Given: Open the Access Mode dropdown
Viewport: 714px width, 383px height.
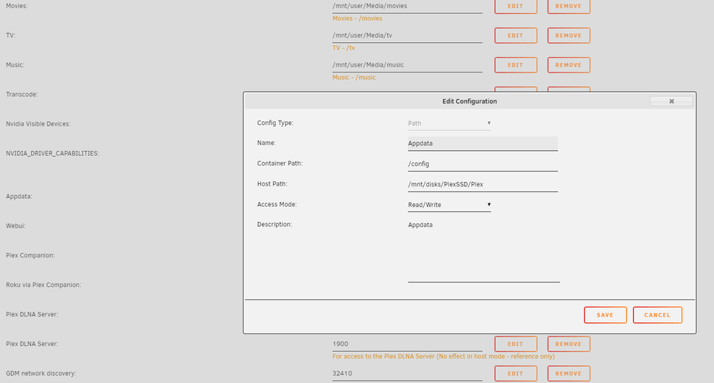Looking at the screenshot, I should point(449,205).
